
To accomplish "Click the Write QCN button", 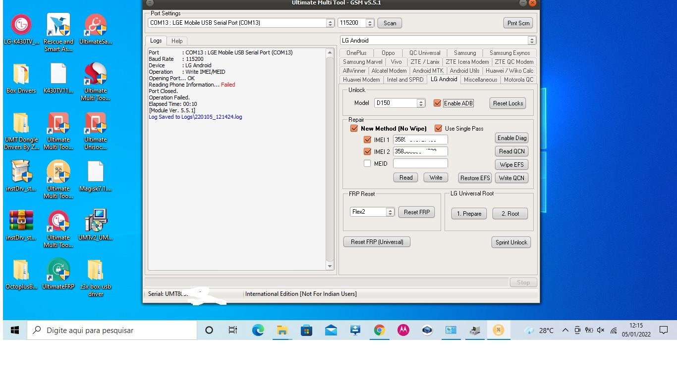I will point(512,178).
